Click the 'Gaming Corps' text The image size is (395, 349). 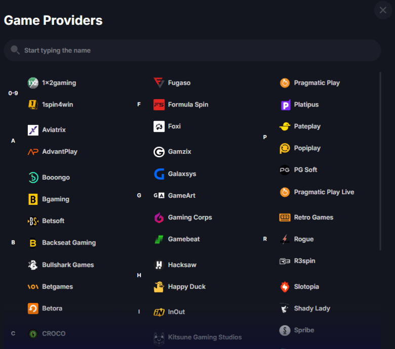click(x=190, y=218)
